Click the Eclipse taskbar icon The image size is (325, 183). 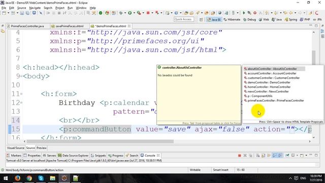coord(64,178)
